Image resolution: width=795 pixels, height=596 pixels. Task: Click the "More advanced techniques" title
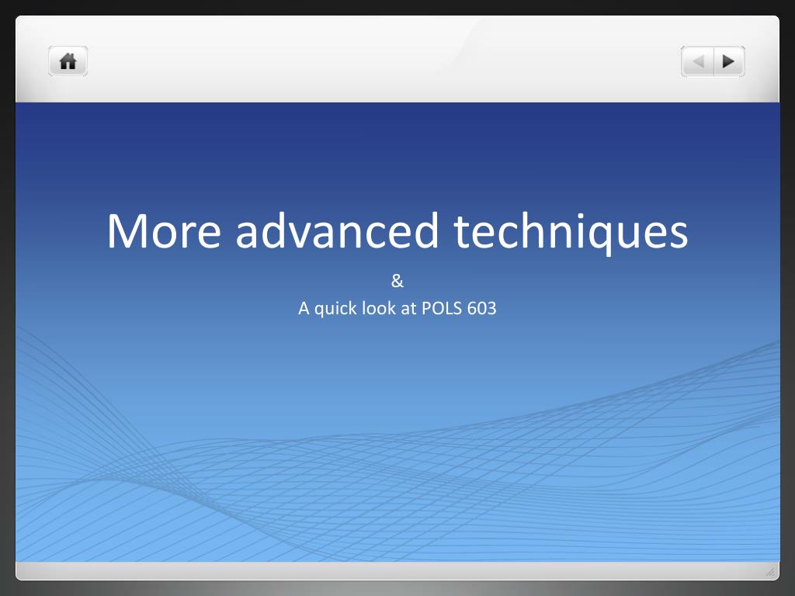coord(397,231)
